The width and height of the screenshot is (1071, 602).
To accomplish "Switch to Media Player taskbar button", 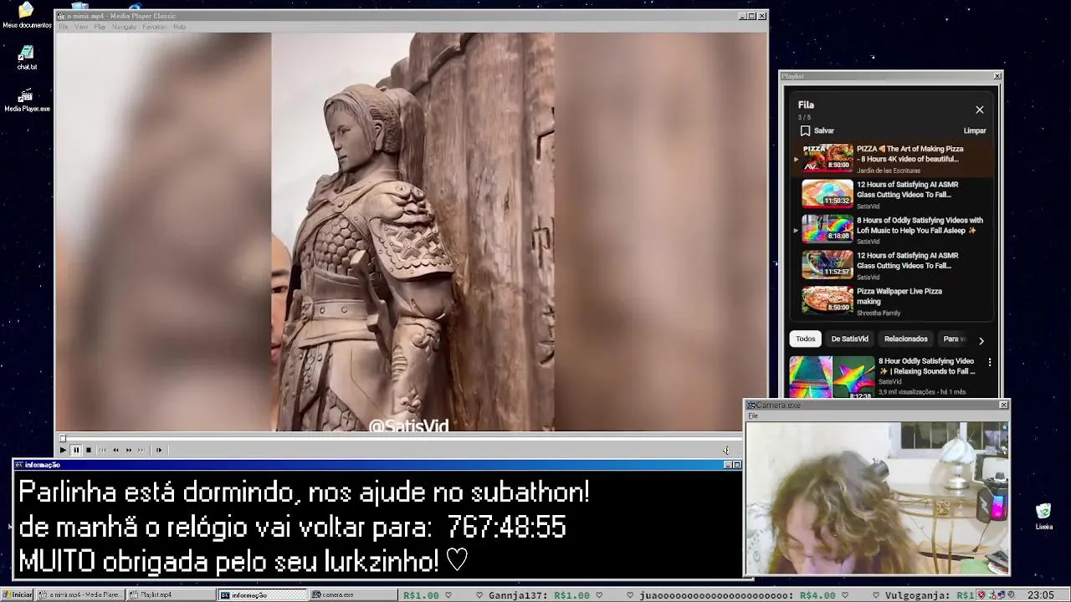I will [x=81, y=594].
